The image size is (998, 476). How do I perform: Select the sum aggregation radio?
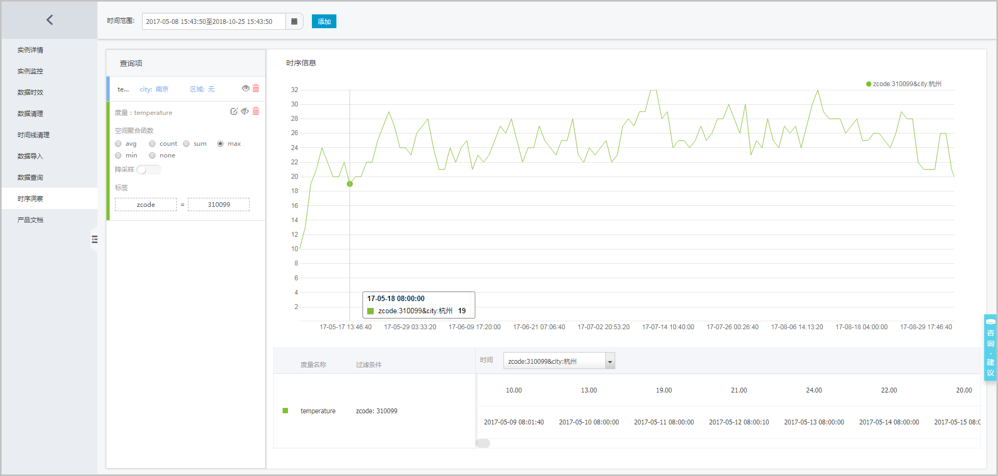click(186, 144)
